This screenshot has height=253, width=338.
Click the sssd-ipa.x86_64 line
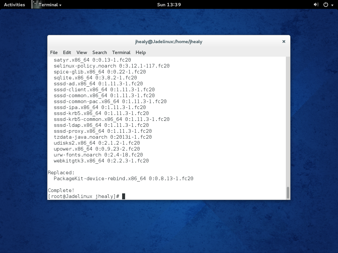[x=100, y=107]
